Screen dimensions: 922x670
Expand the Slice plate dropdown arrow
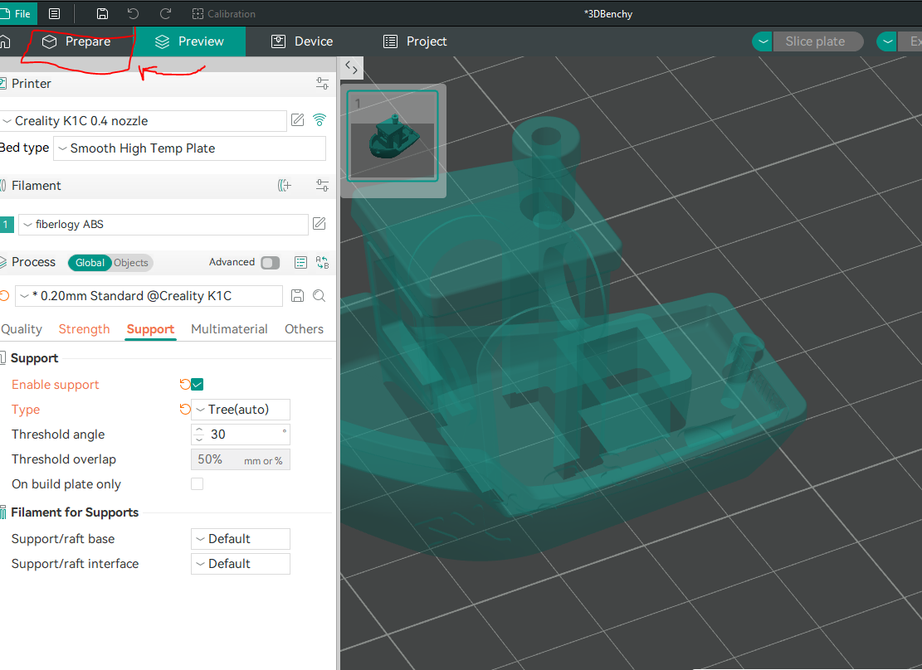763,41
